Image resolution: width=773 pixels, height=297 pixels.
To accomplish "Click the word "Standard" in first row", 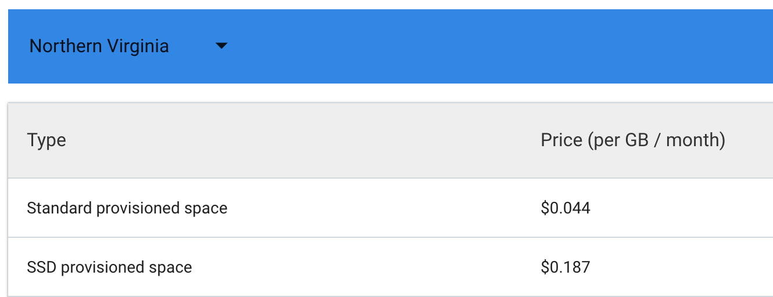I will 59,208.
